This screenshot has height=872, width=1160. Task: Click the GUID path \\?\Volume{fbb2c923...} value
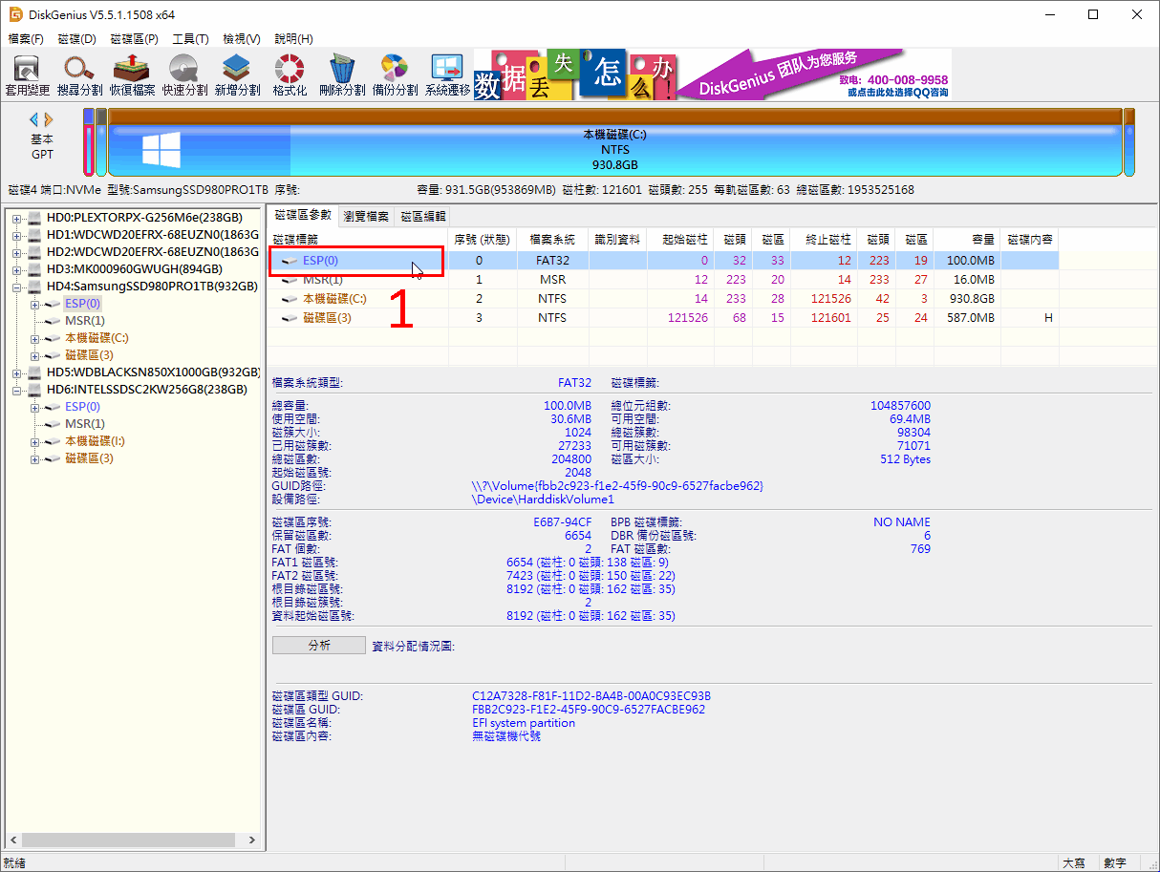[617, 486]
